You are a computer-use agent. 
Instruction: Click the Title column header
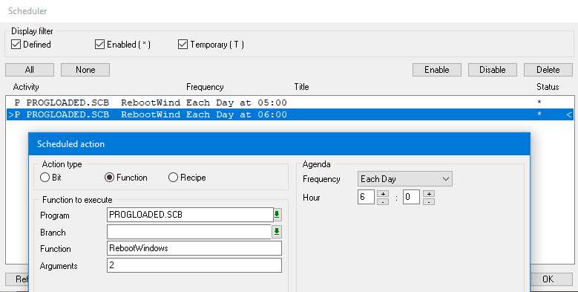tap(301, 87)
